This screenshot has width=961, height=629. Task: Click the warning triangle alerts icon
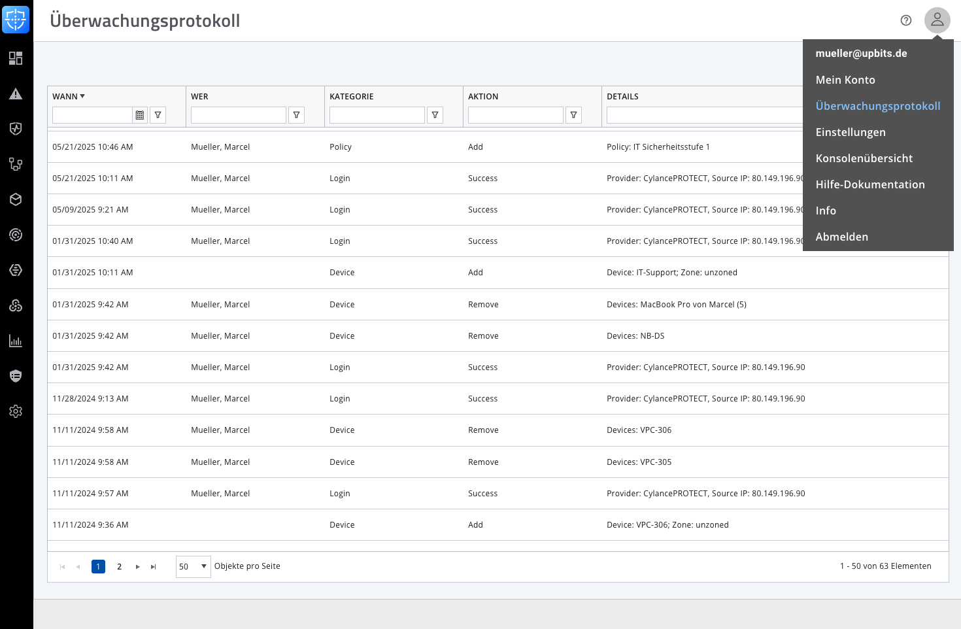coord(16,93)
